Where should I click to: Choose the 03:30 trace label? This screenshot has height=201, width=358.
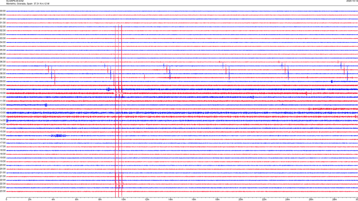tap(3, 38)
